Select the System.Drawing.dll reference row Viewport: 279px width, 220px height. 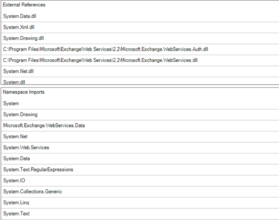tap(140, 38)
